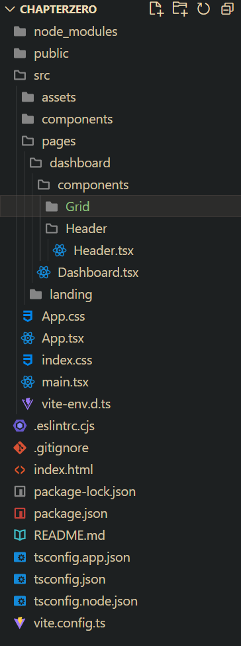Image resolution: width=241 pixels, height=646 pixels.
Task: Click the Vite icon beside vite.config.ts
Action: [20, 623]
